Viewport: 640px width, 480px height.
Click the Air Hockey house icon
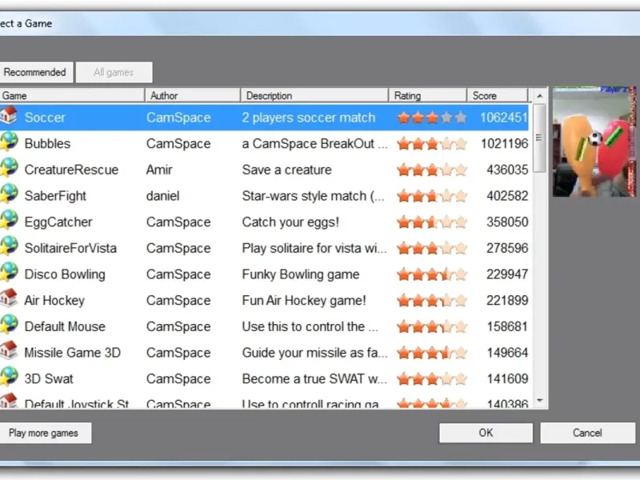tap(9, 298)
